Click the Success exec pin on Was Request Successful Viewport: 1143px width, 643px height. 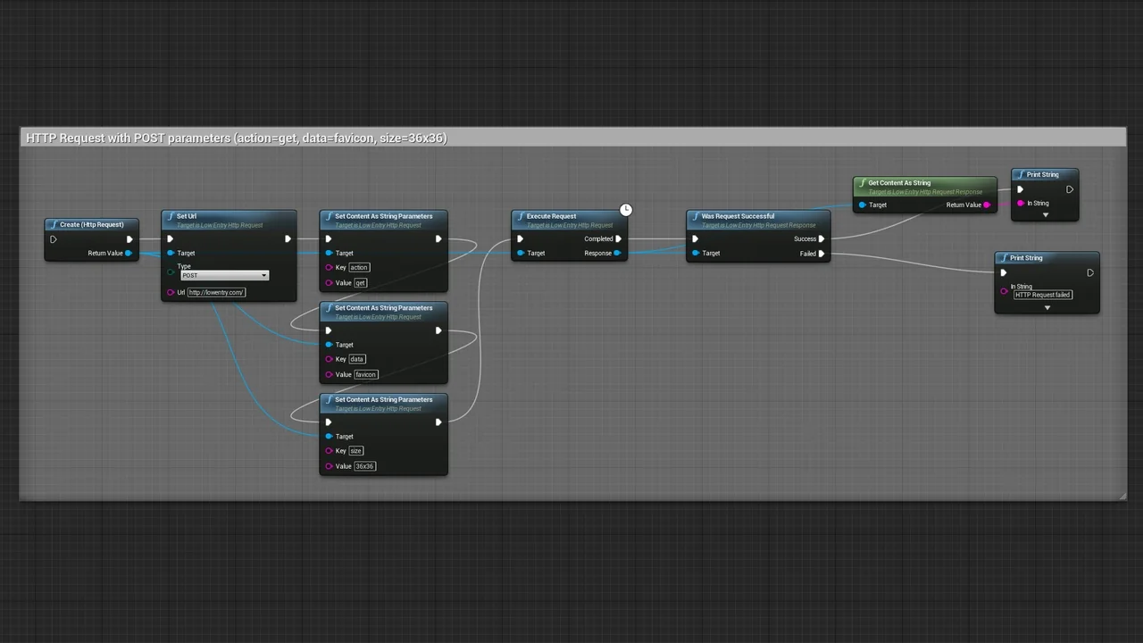[x=822, y=238]
